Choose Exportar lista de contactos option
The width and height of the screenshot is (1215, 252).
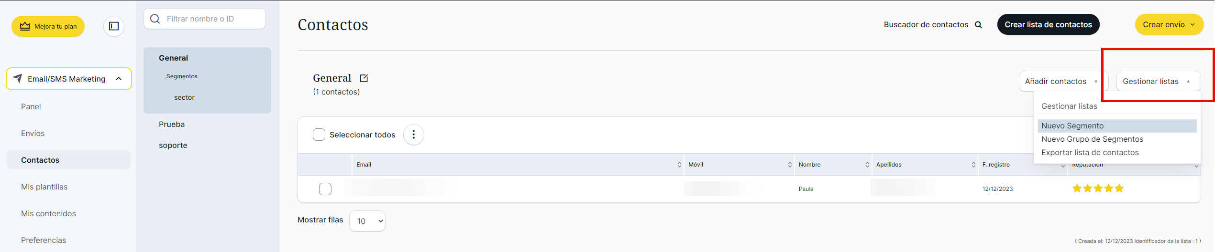click(x=1090, y=153)
